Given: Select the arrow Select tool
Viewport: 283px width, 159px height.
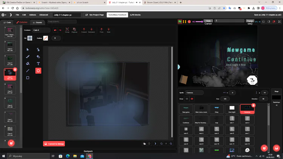Looking at the screenshot, I should click(28, 49).
